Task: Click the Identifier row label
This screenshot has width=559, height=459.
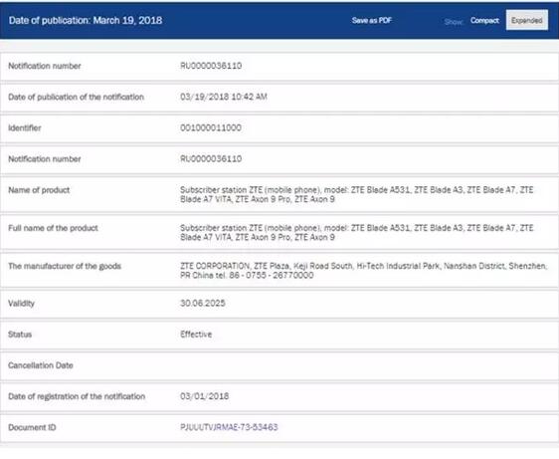Action: [x=25, y=127]
